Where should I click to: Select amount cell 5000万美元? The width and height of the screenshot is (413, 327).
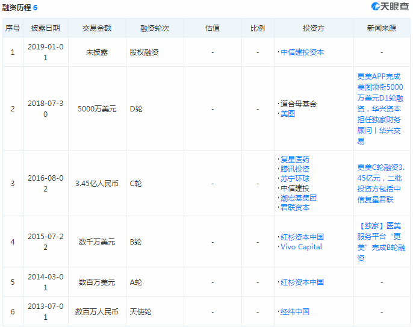(97, 108)
